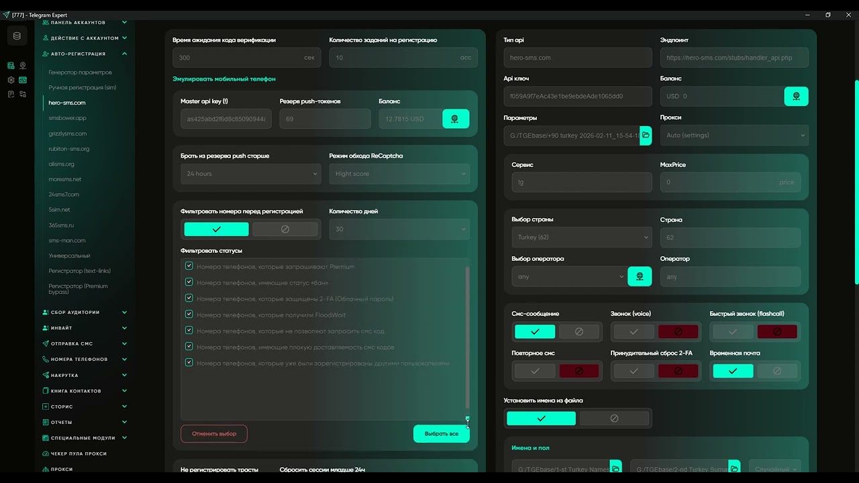This screenshot has width=859, height=483.
Task: Collapse the Авто-регистрация section
Action: tap(124, 54)
